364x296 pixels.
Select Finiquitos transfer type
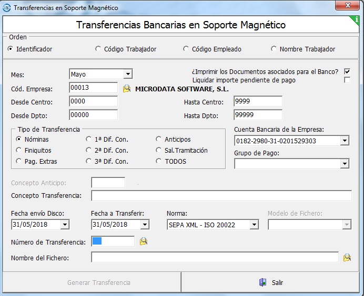coord(19,151)
